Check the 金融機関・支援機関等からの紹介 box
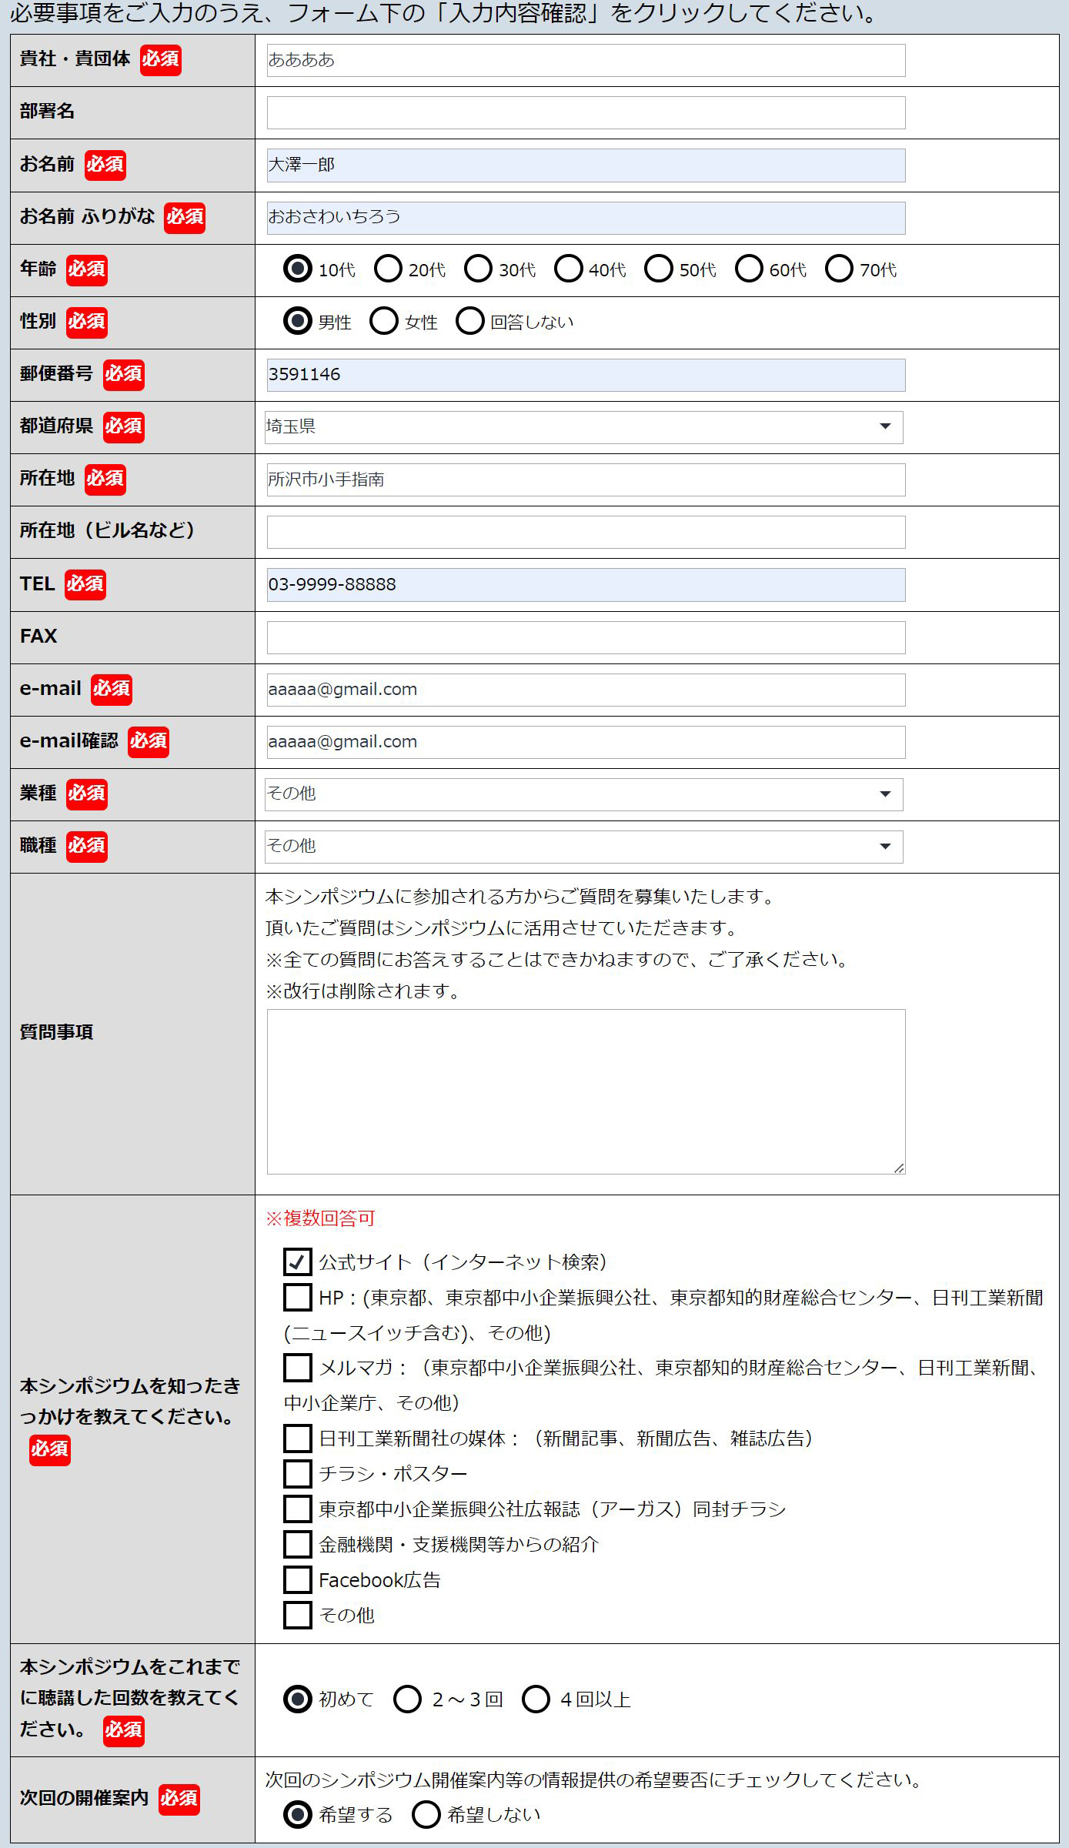Viewport: 1069px width, 1848px height. [298, 1544]
